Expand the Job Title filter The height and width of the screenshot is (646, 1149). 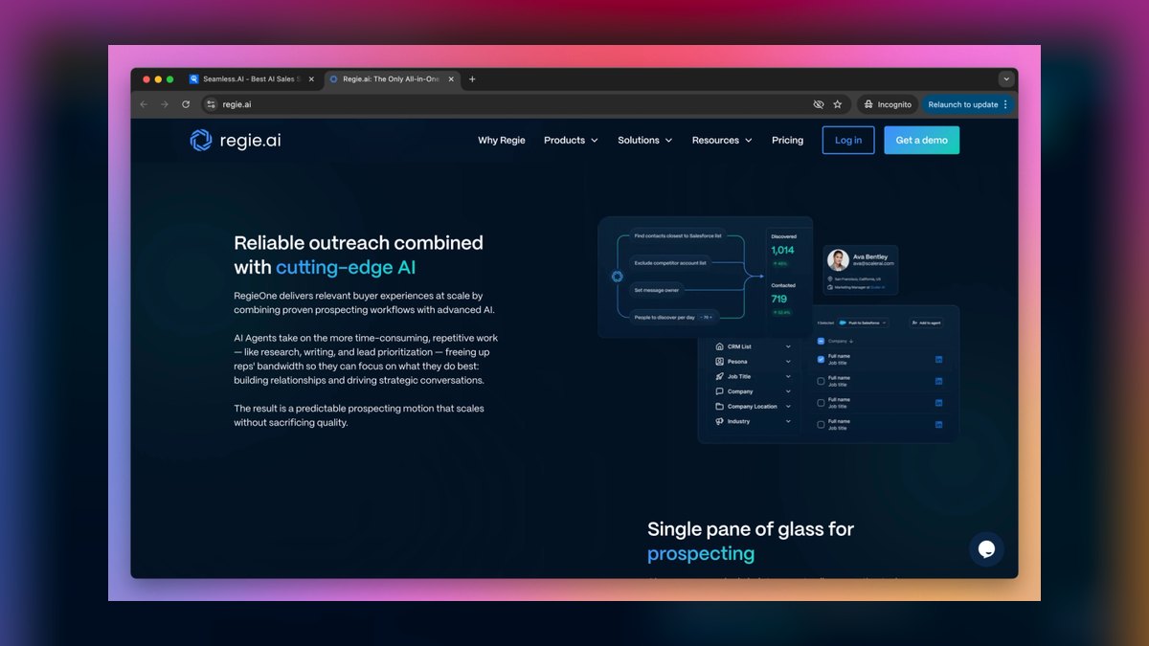[x=754, y=377]
